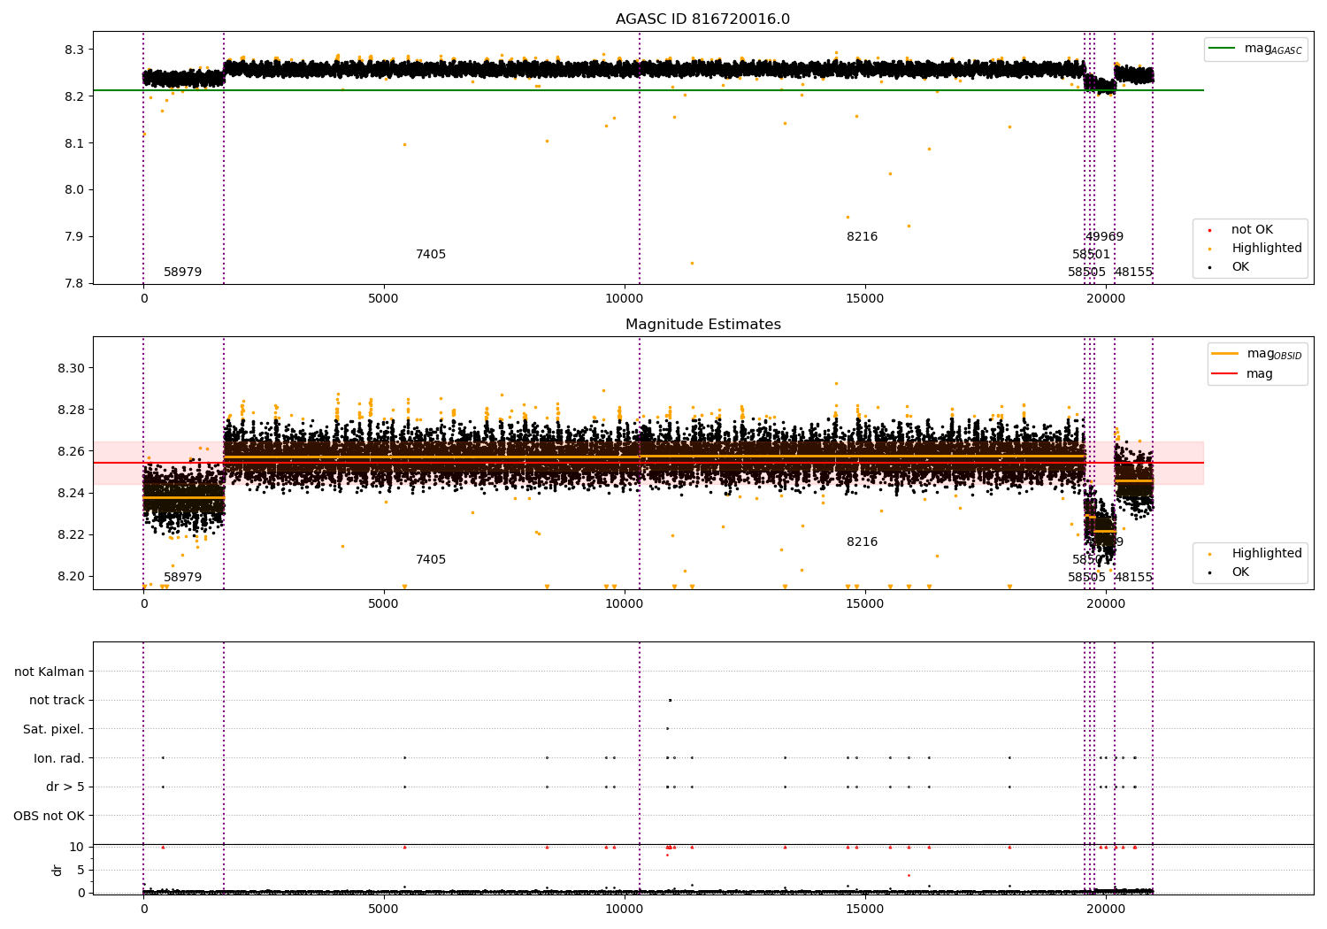Screen dimensions: 1327x929
Task: Click the red 'mag' legend line in middle plot
Action: point(1225,374)
